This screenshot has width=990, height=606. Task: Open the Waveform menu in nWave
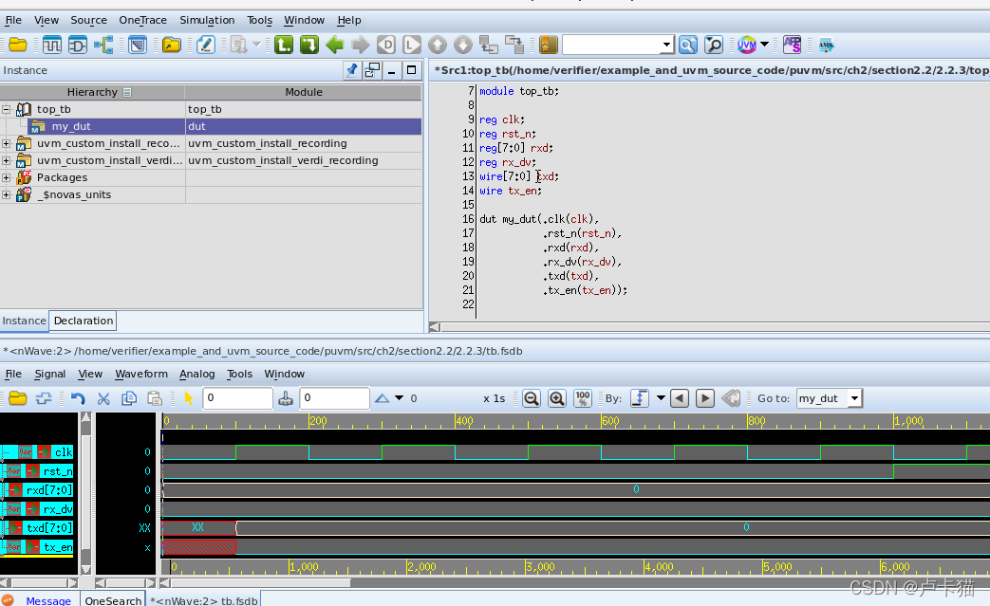pyautogui.click(x=140, y=374)
